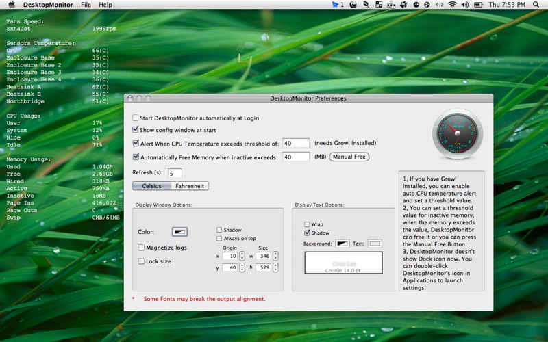This screenshot has width=548, height=342.
Task: Open the battery status menu
Action: coord(478,5)
